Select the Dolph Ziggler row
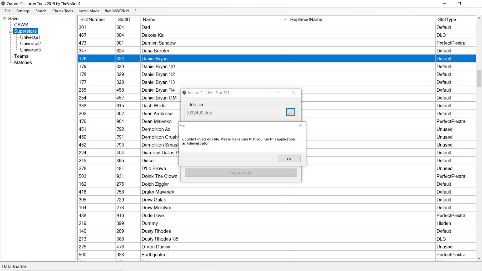 pyautogui.click(x=277, y=184)
